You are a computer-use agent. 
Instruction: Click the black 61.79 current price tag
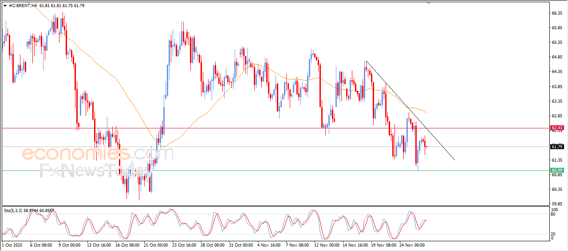click(x=557, y=147)
